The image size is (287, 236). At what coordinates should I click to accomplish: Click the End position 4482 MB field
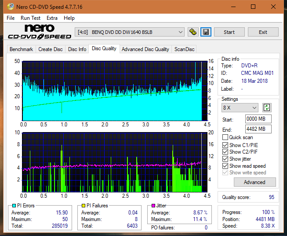click(258, 129)
